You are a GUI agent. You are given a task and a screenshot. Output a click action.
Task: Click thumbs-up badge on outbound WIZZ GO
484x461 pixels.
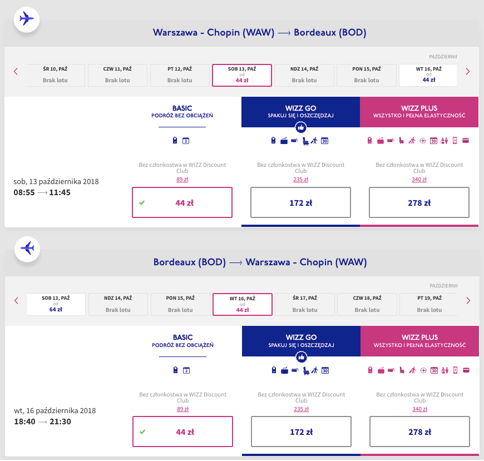point(300,127)
